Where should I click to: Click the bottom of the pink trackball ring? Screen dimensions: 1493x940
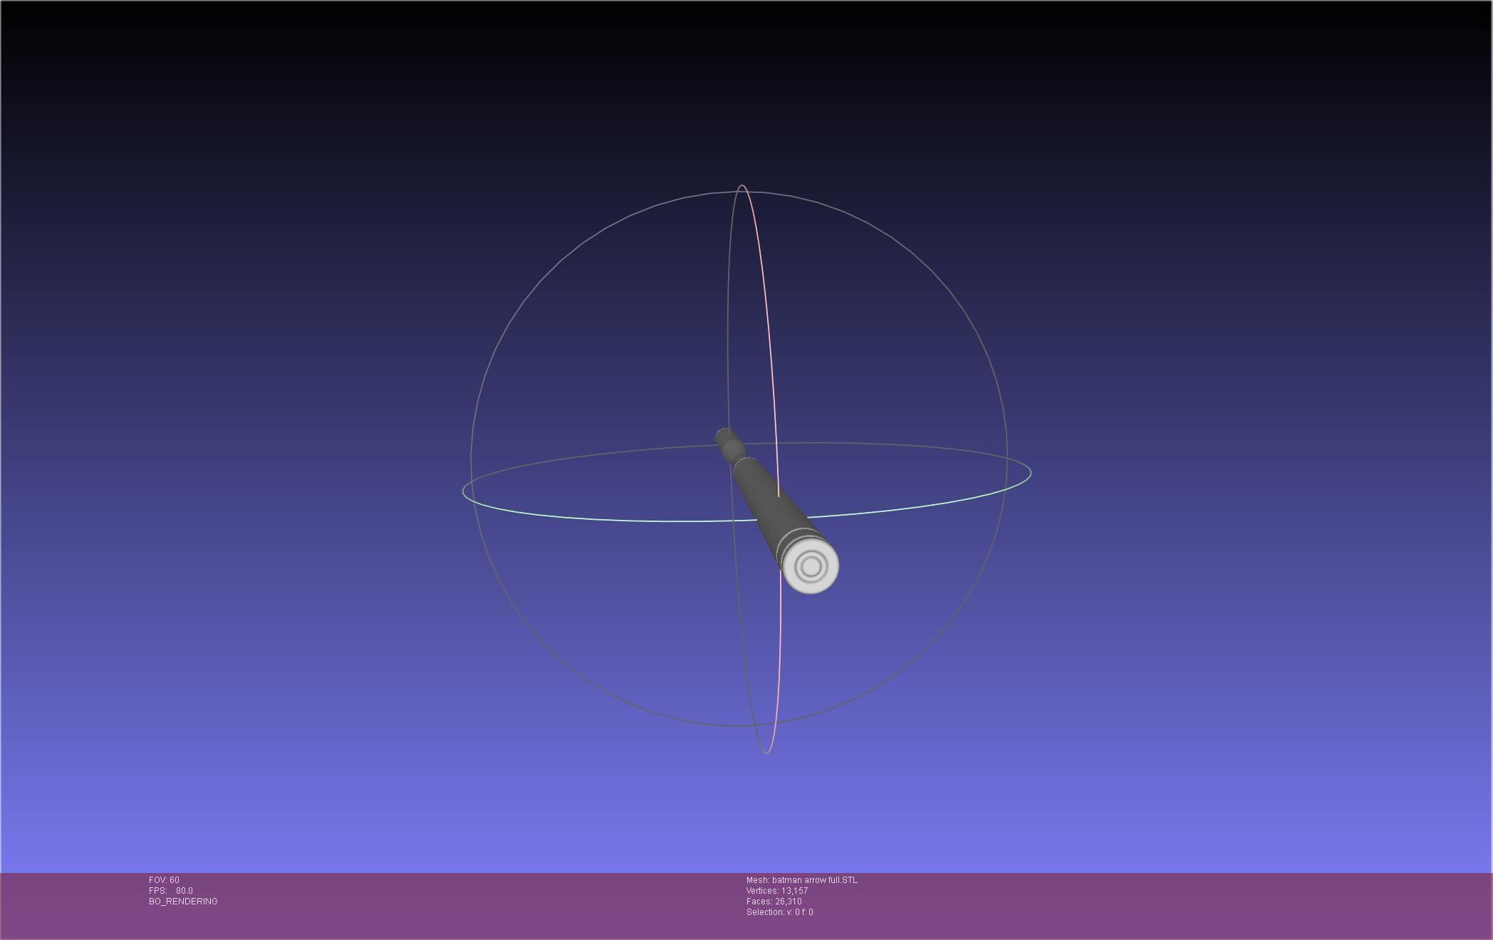[x=766, y=752]
